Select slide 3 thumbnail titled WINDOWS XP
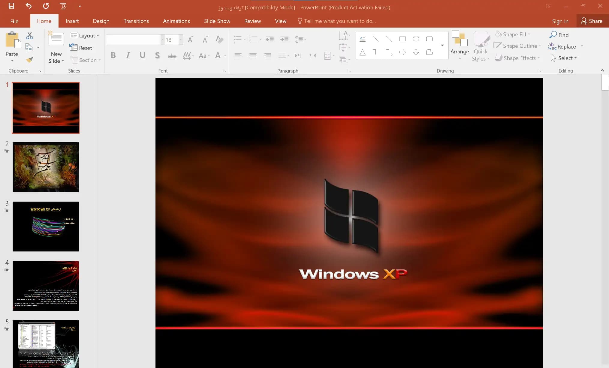The width and height of the screenshot is (609, 368). [46, 226]
